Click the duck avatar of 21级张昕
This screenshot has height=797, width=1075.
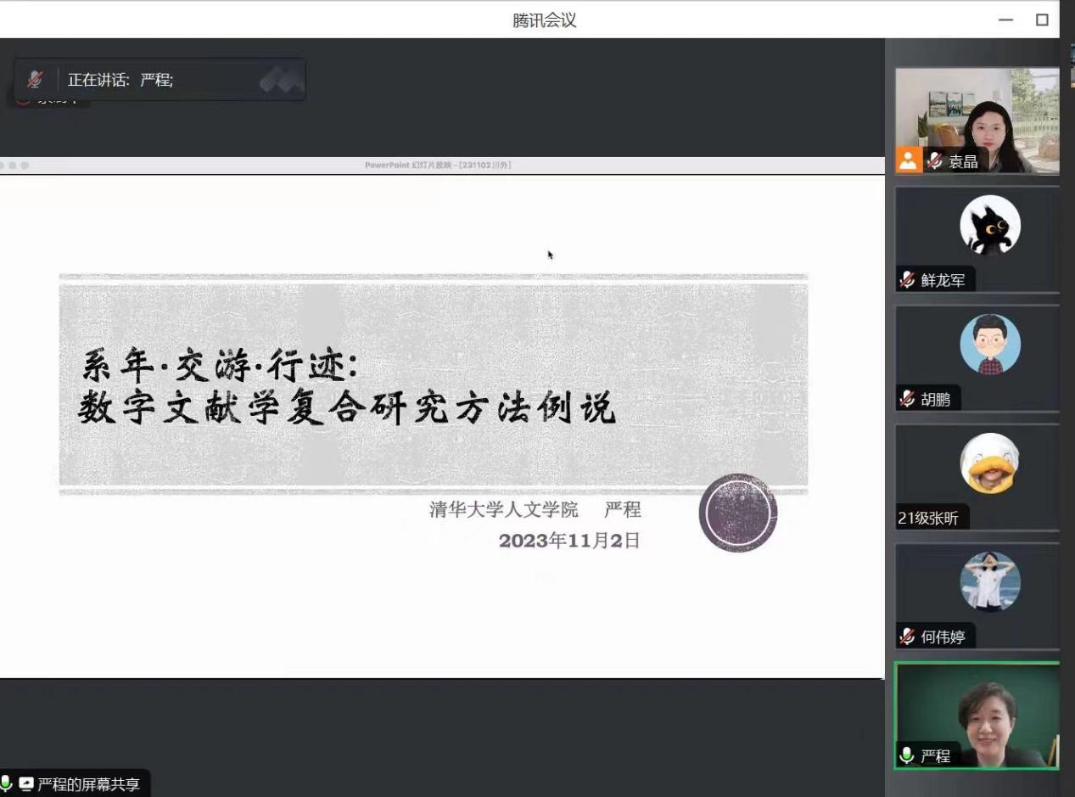[x=989, y=463]
